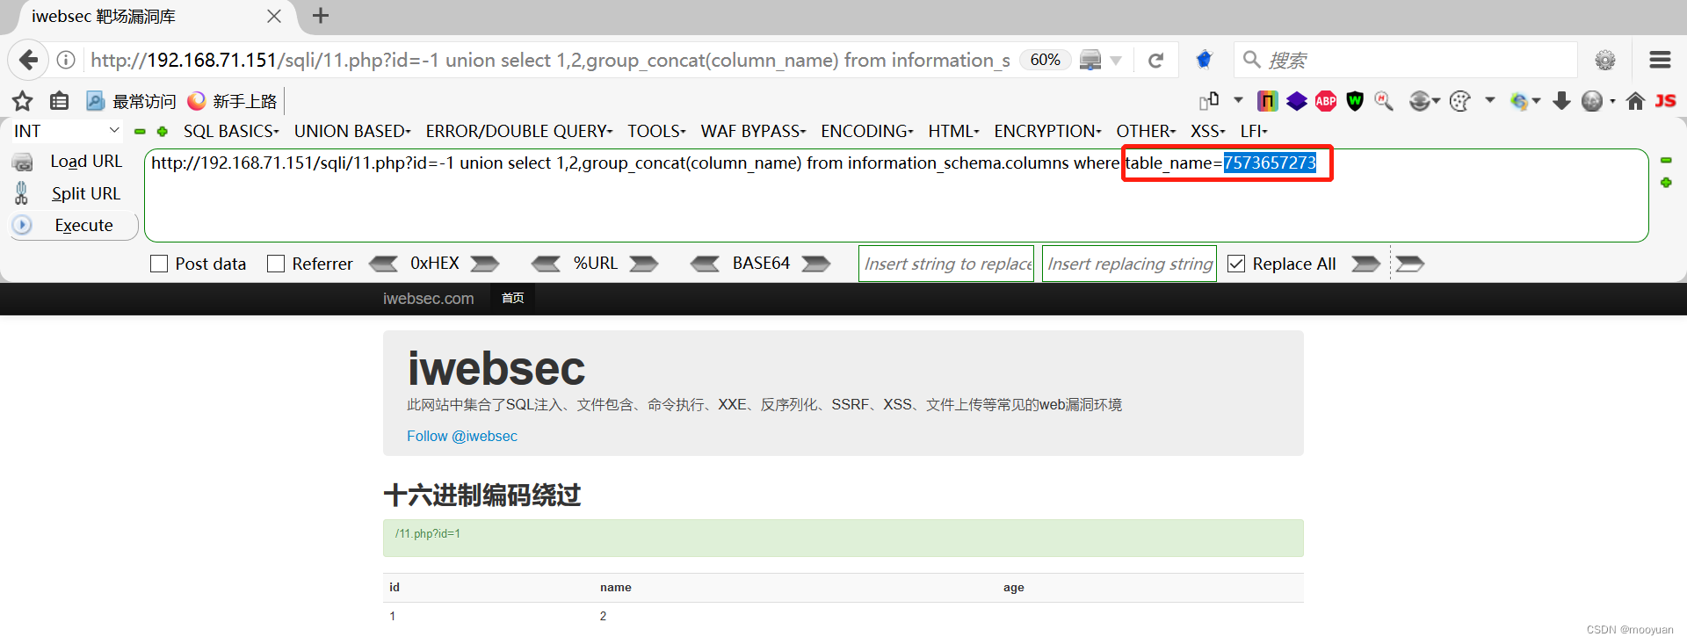The height and width of the screenshot is (644, 1687).
Task: Encode to hex with right arrow after 0xHEX
Action: click(485, 264)
